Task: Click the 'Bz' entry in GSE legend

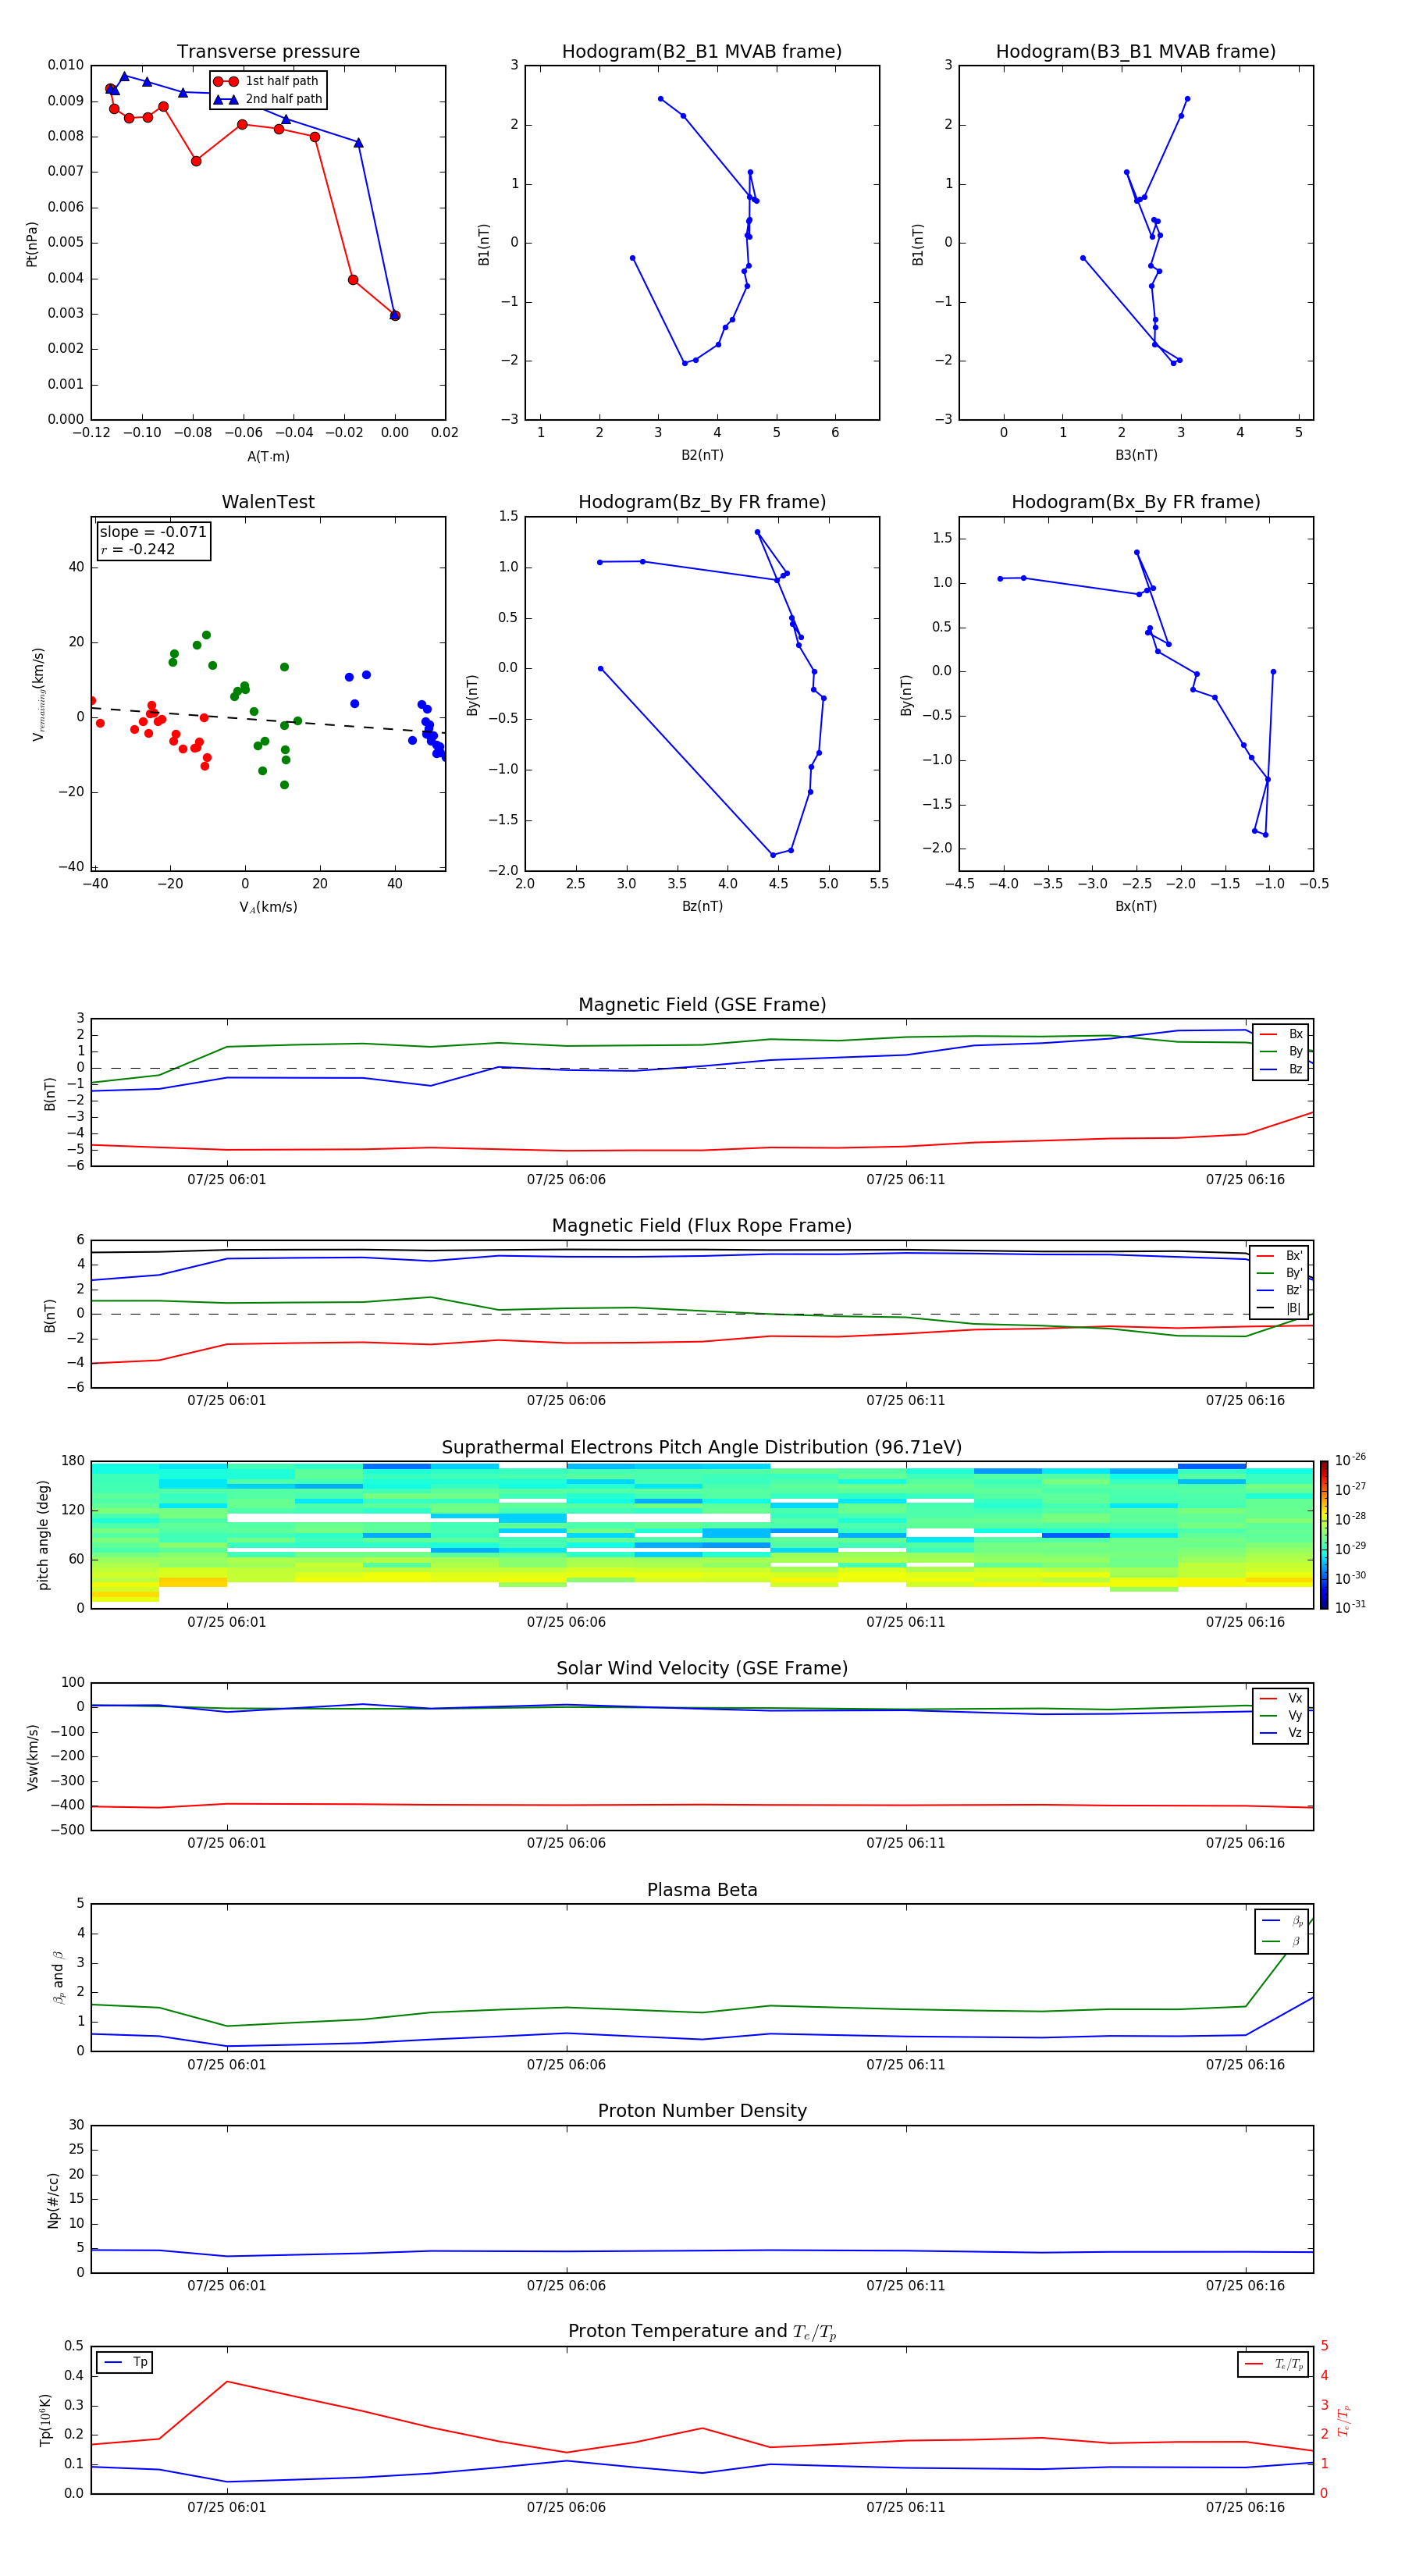Action: click(1281, 1069)
